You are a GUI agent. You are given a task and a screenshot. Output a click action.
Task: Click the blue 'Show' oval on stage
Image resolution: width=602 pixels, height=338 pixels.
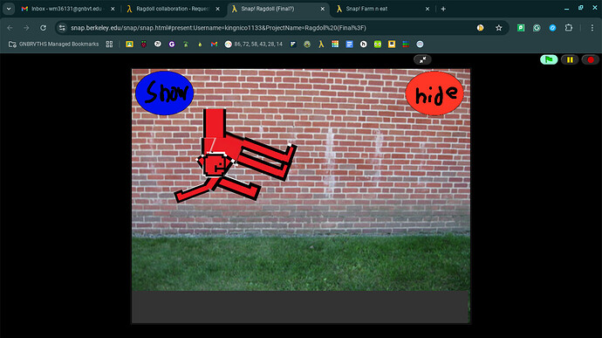pyautogui.click(x=164, y=93)
